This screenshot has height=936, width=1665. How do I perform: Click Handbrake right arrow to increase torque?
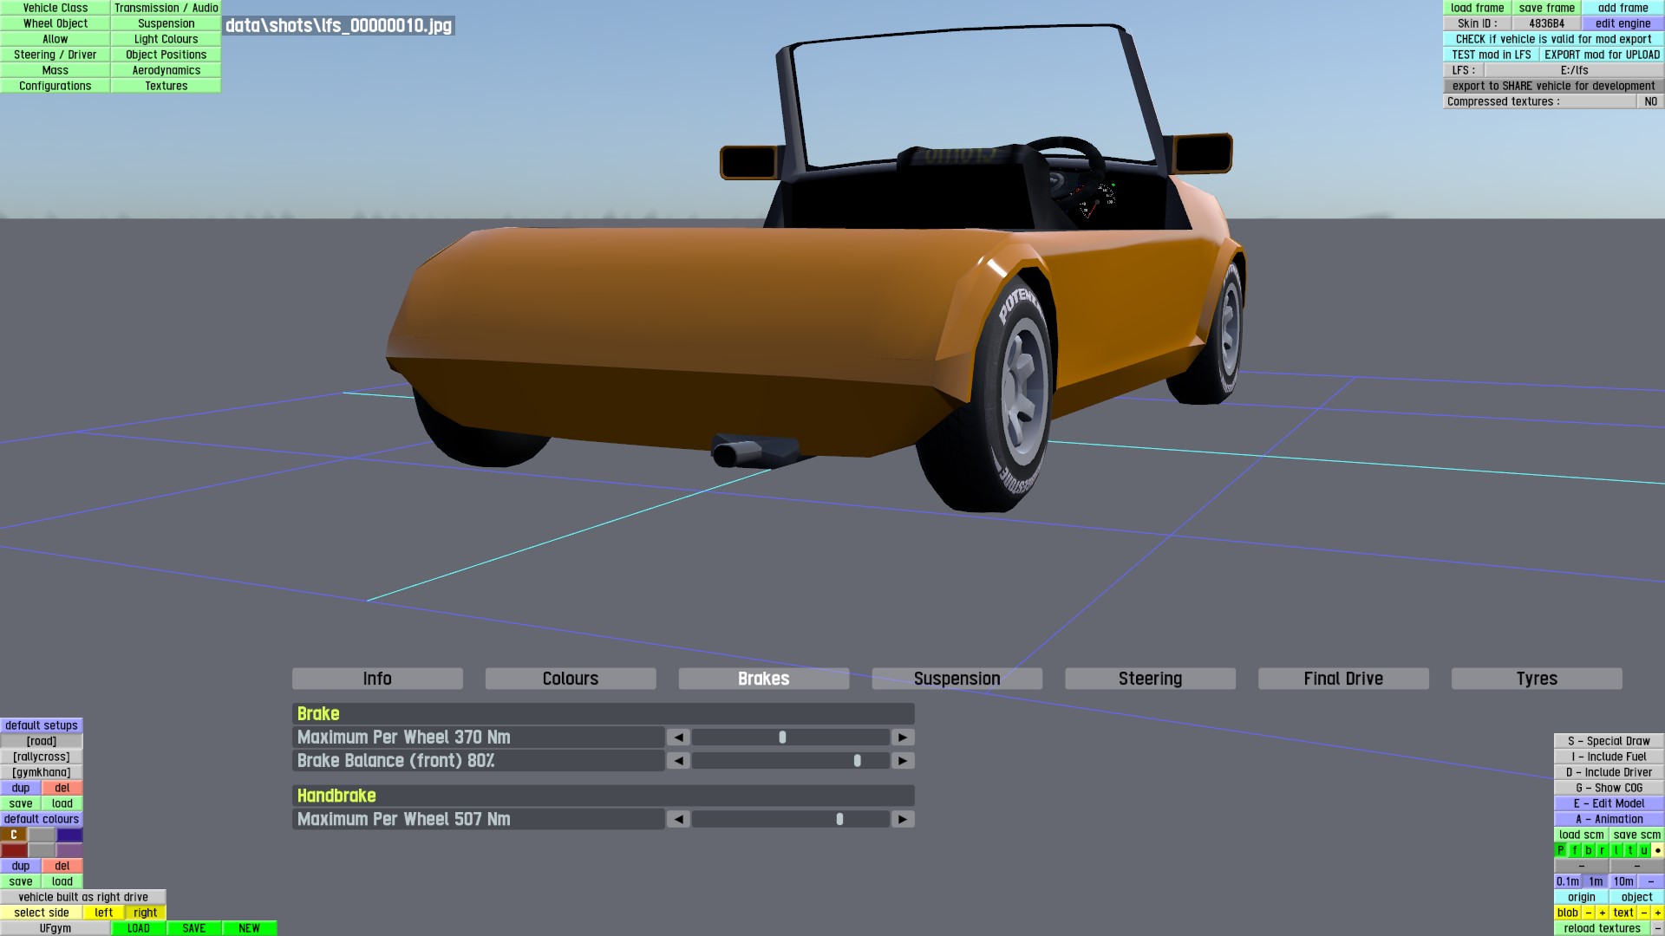[x=903, y=819]
